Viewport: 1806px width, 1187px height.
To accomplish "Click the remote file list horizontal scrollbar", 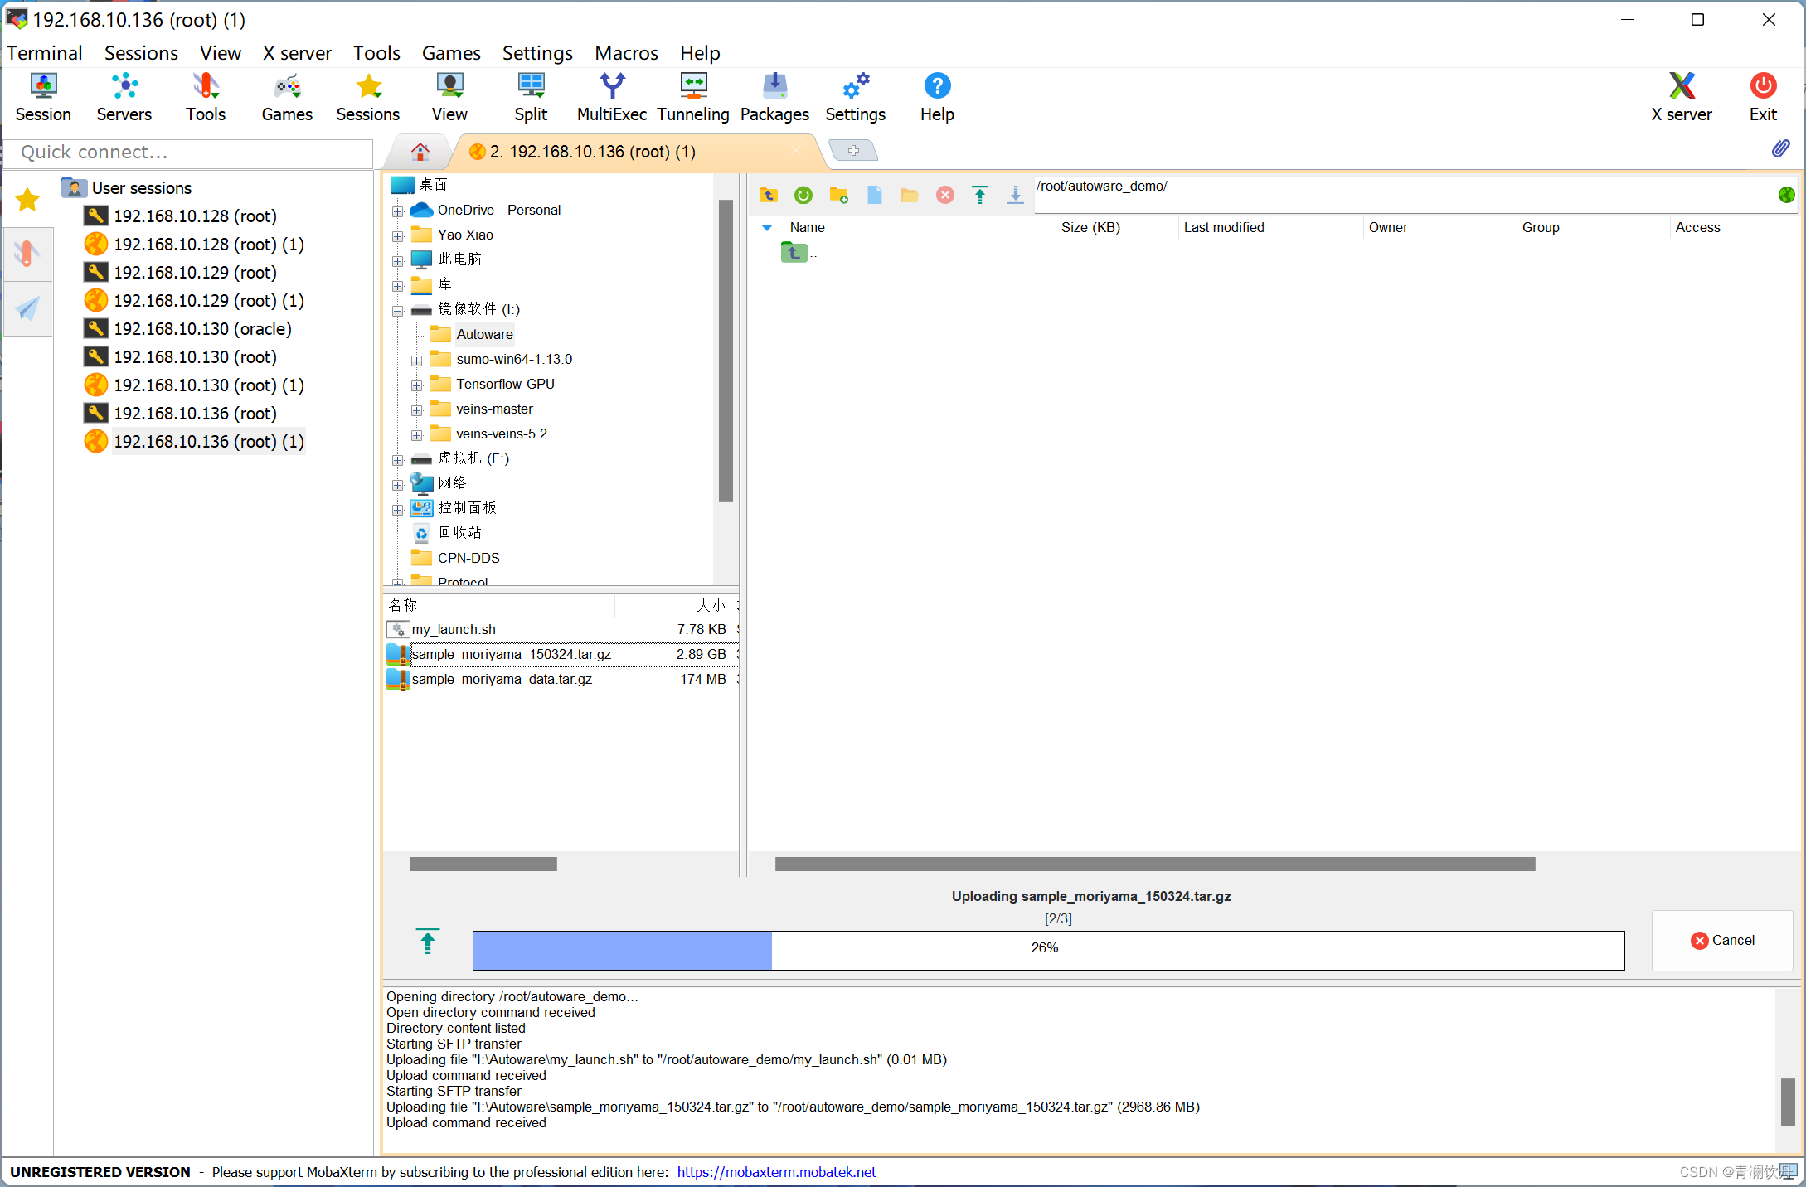I will [1155, 864].
